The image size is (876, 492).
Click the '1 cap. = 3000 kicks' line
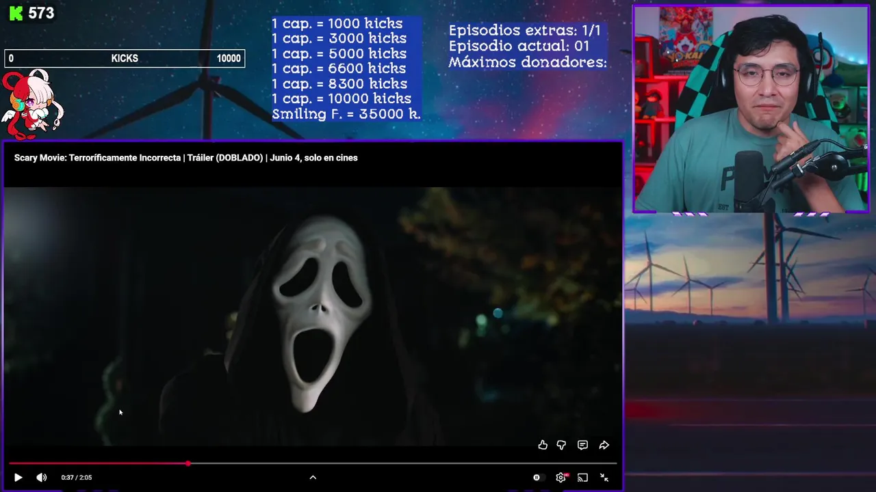339,39
